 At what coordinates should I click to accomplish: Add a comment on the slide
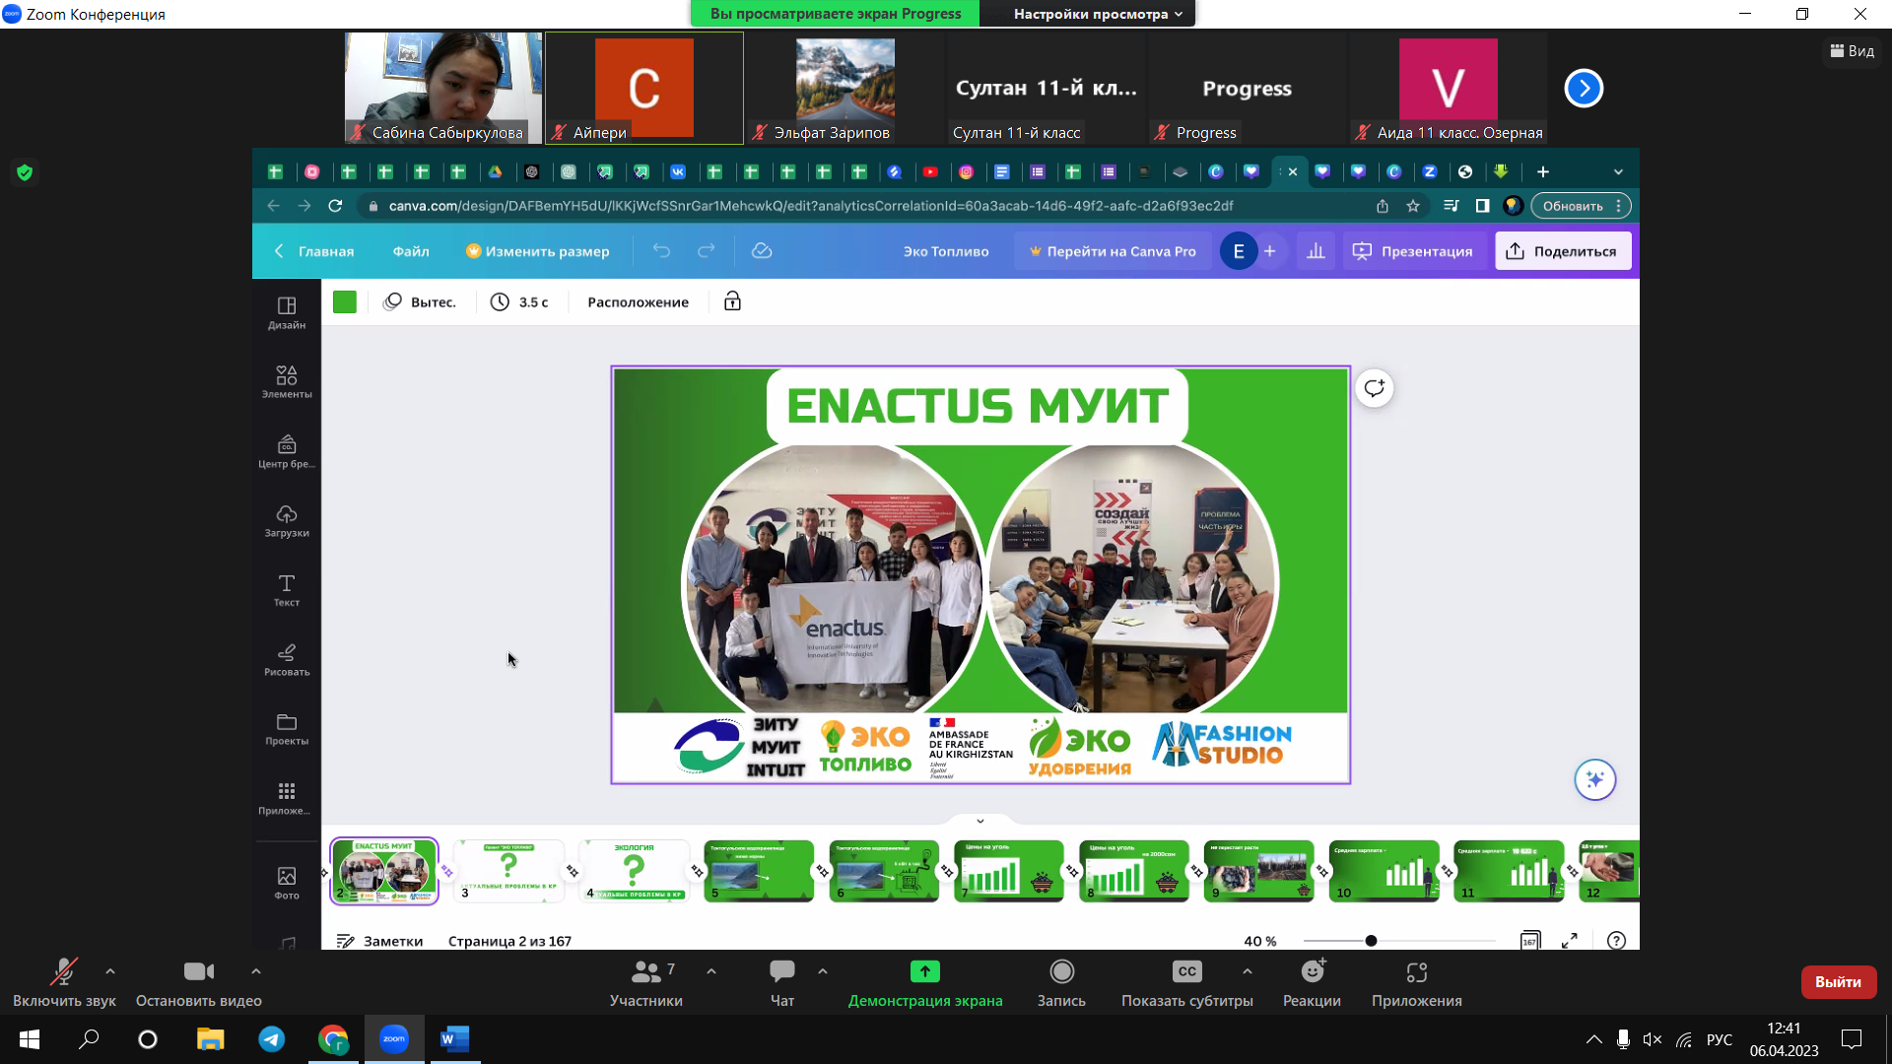1375,388
